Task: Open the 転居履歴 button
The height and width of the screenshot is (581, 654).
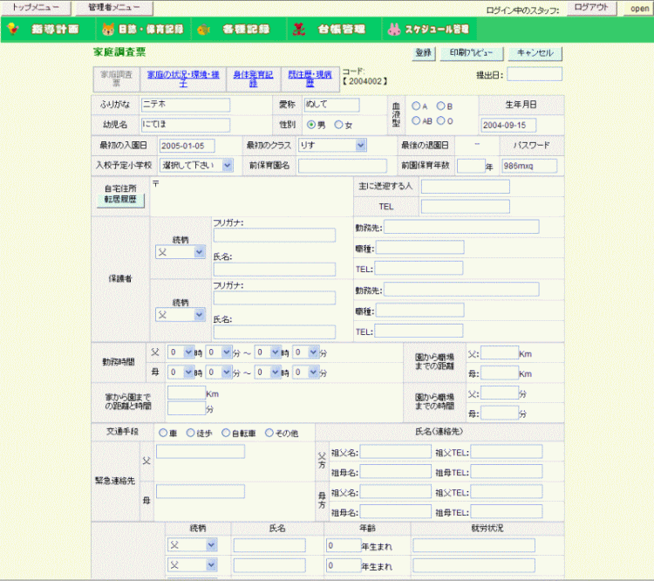Action: (x=120, y=200)
